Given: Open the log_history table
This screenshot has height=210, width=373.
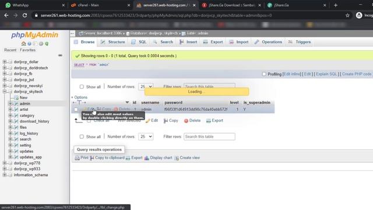Looking at the screenshot, I should click(x=29, y=134).
